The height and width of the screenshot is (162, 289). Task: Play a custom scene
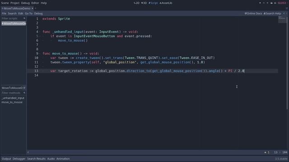click(275, 3)
